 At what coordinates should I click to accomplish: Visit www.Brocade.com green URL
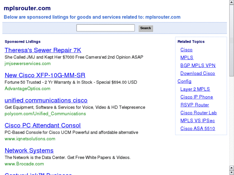click(x=24, y=164)
